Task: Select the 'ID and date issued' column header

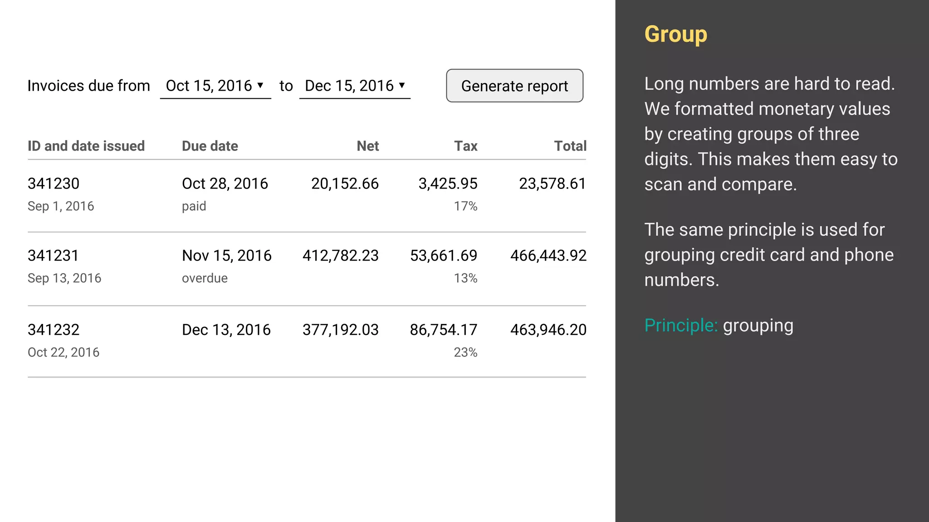Action: point(86,146)
